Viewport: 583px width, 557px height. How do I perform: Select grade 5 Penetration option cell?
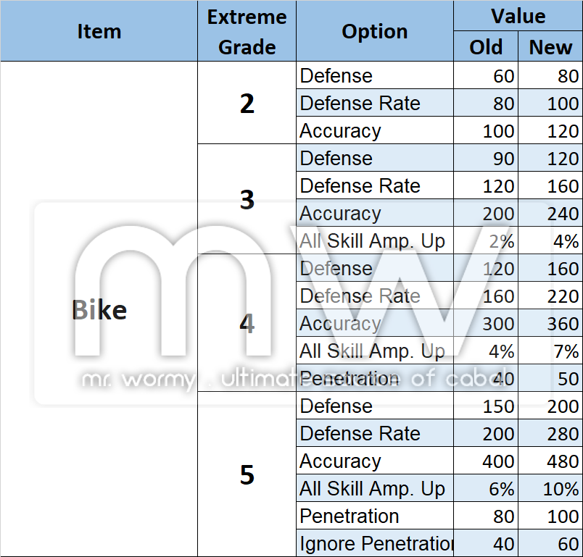[374, 516]
